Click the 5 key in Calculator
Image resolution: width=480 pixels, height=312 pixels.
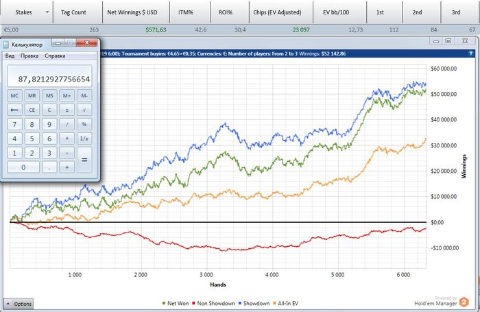(x=32, y=139)
